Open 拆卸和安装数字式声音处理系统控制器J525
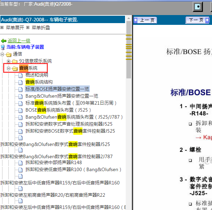 click(69, 124)
